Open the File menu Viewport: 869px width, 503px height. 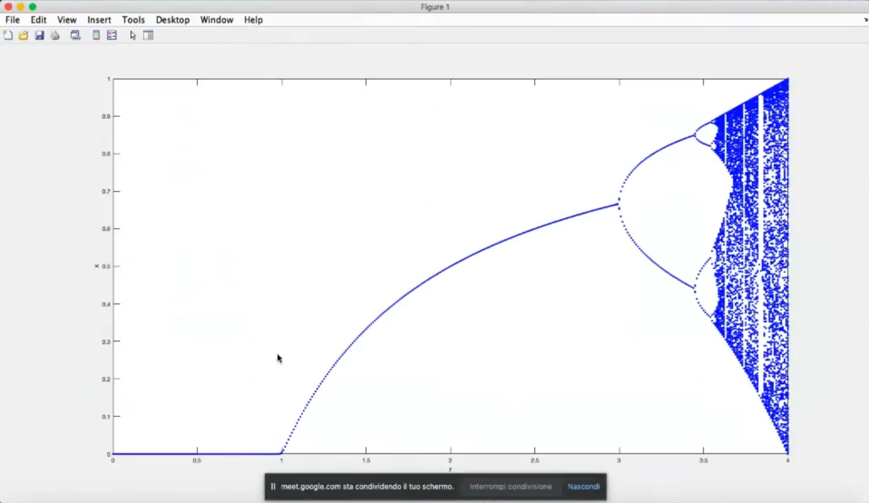pos(13,20)
